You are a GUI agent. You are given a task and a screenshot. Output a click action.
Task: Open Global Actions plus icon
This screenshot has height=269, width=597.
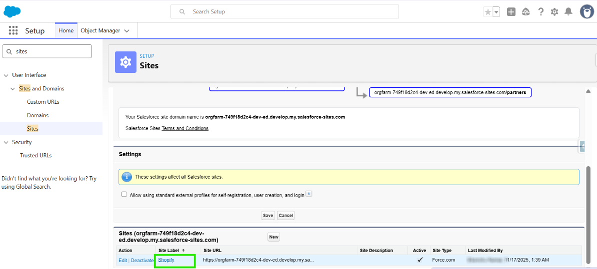511,12
